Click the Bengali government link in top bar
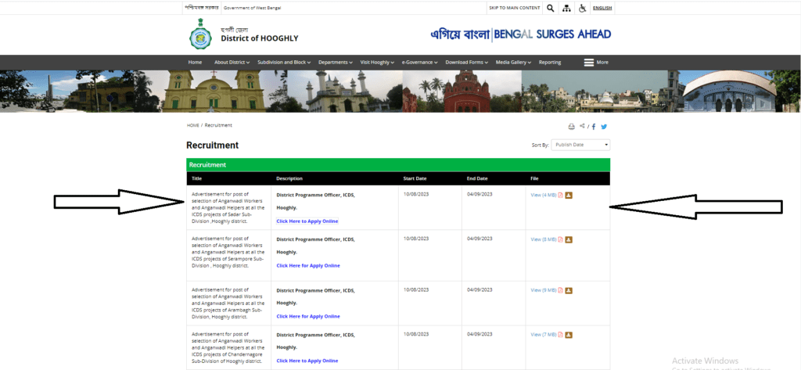This screenshot has height=370, width=801. (202, 8)
